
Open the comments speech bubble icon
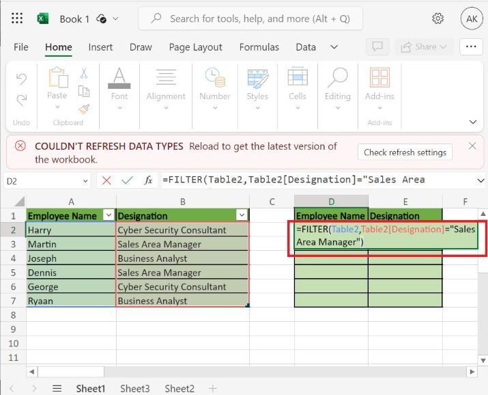click(377, 47)
